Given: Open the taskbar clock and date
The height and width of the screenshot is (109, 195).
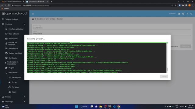Looking at the screenshot, I should 191,107.
